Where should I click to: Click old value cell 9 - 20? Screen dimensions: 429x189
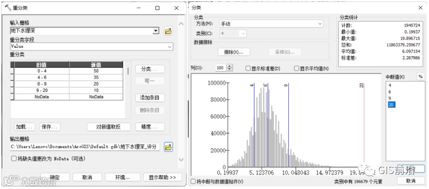click(x=41, y=91)
